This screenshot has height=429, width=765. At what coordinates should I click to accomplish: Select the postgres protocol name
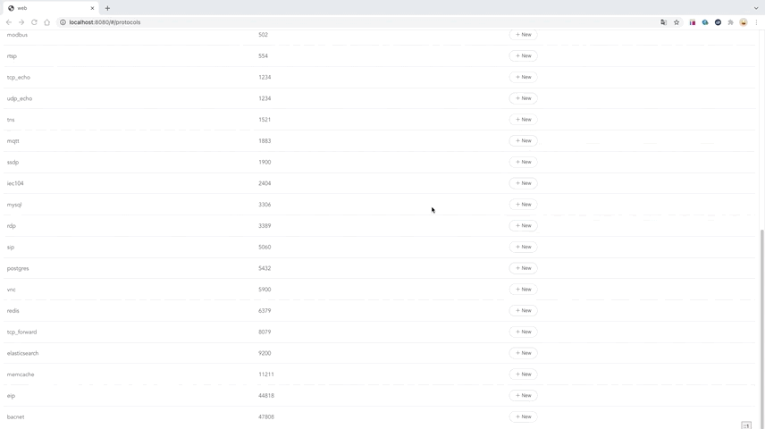[x=18, y=268]
